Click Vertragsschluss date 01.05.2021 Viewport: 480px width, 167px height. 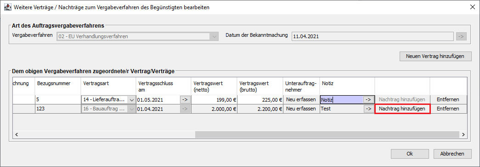158,99
